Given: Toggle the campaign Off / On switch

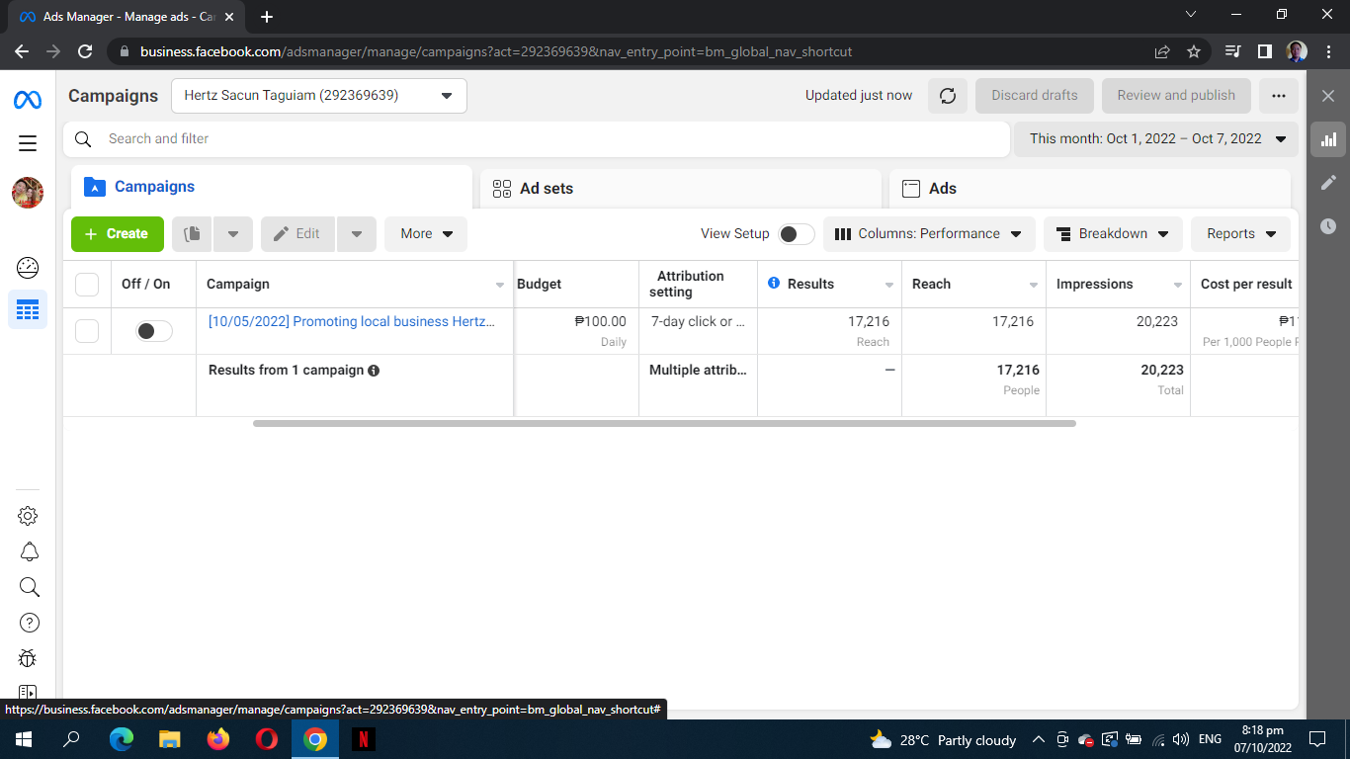Looking at the screenshot, I should 154,331.
